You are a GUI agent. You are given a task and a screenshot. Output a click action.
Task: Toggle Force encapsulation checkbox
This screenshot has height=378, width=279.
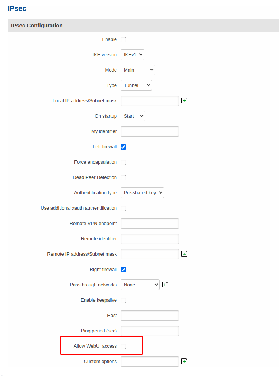pos(123,162)
